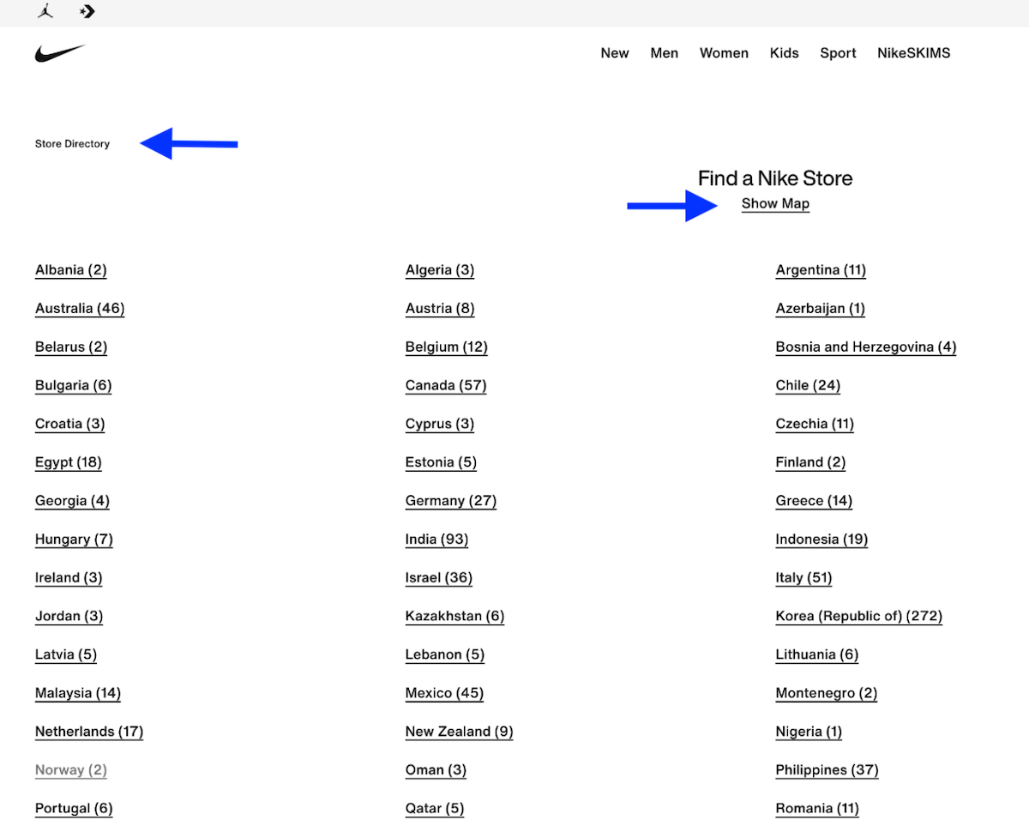Screen dimensions: 1029x832
Task: Select Italy store listings
Action: (803, 577)
